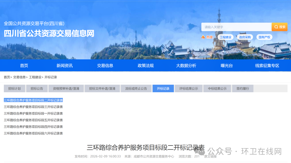The image size is (291, 163).
Task: Open the 标段四开标记录表 link
Action: tap(33, 127)
